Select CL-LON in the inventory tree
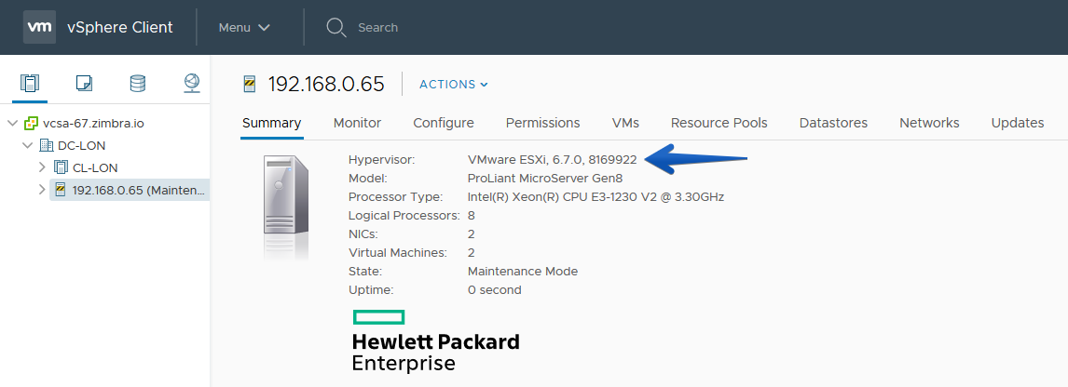Image resolution: width=1068 pixels, height=387 pixels. click(95, 167)
